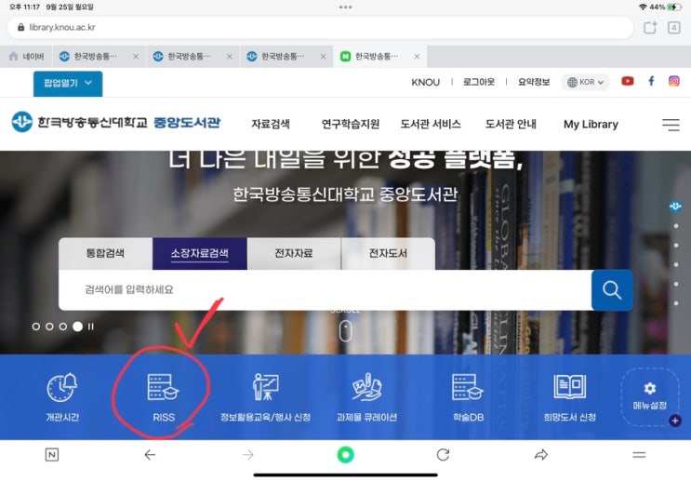Close the second 한국방송통... browser tab

[x=230, y=57]
